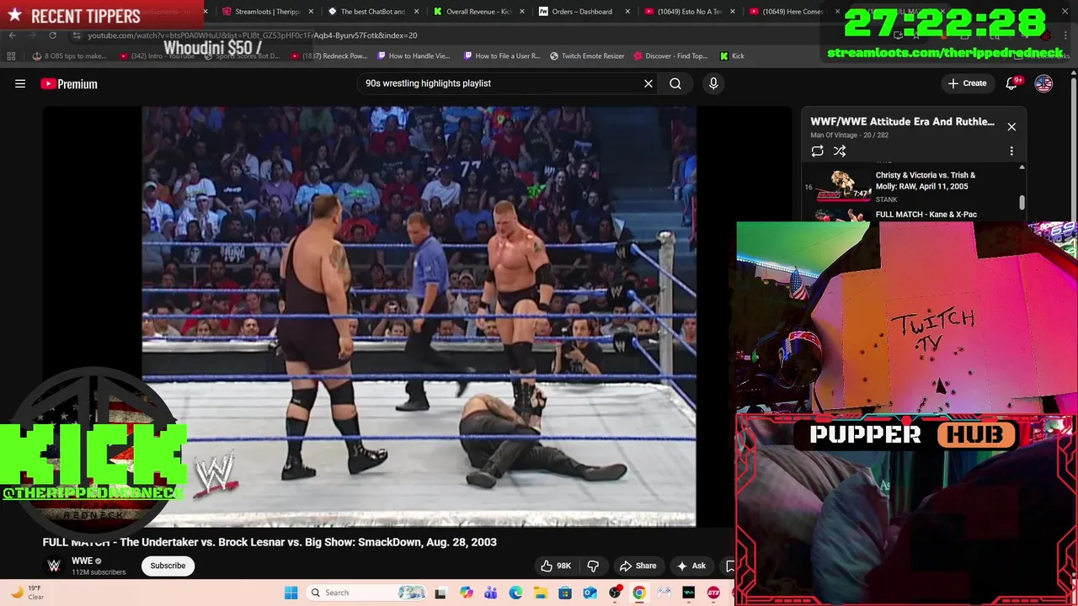The image size is (1078, 606).
Task: Click the video title text
Action: click(x=269, y=542)
